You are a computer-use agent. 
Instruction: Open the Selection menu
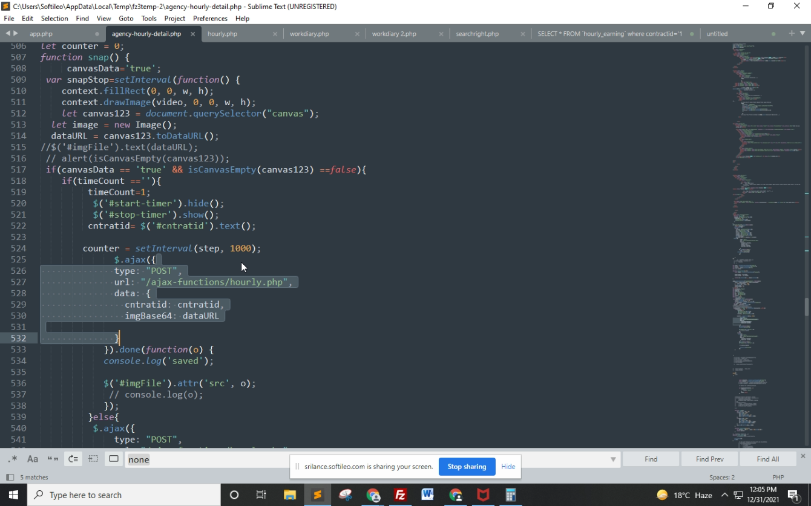[54, 18]
